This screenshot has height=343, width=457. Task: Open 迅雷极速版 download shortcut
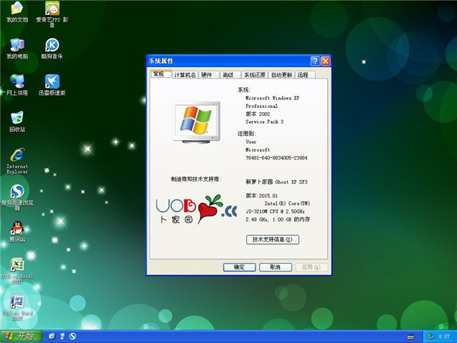pos(51,81)
